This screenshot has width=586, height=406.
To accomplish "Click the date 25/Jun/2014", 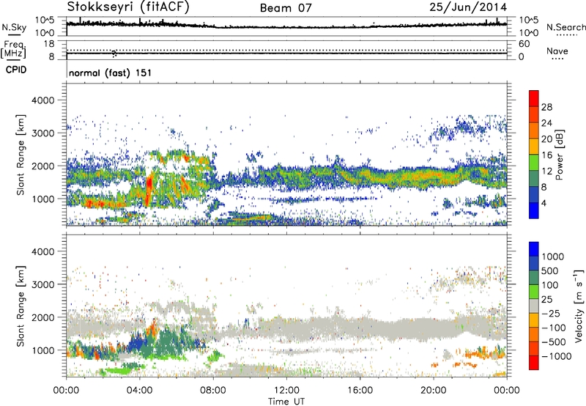I will 468,7.
